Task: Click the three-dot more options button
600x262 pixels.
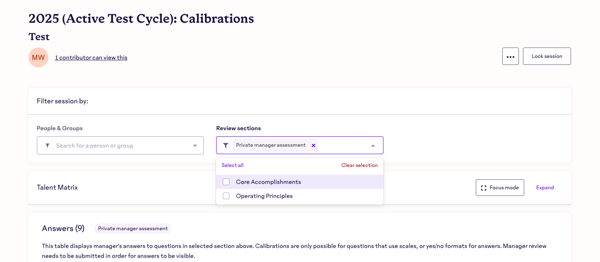Action: 510,57
